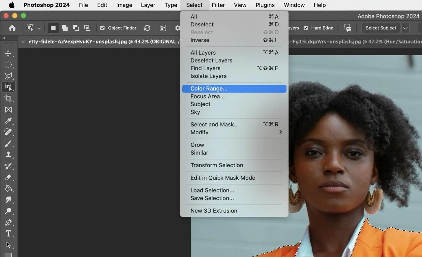Select the Pen tool

tap(8, 222)
